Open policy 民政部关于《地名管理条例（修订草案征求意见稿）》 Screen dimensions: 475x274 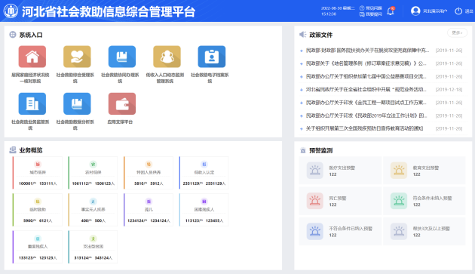pyautogui.click(x=366, y=63)
